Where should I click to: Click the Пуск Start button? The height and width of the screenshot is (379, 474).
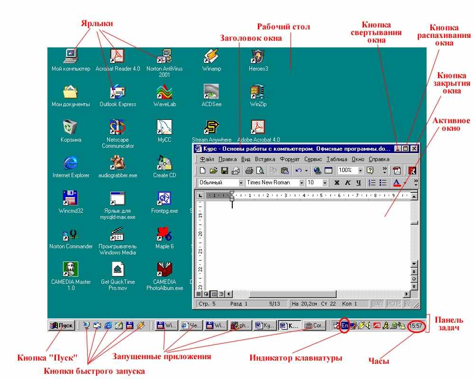click(62, 325)
